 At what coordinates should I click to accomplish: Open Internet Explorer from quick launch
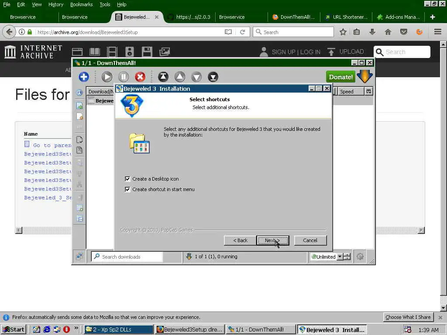click(x=47, y=329)
